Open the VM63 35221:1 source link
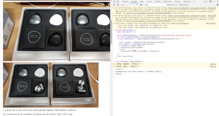This screenshot has width=219, height=116. click(211, 23)
